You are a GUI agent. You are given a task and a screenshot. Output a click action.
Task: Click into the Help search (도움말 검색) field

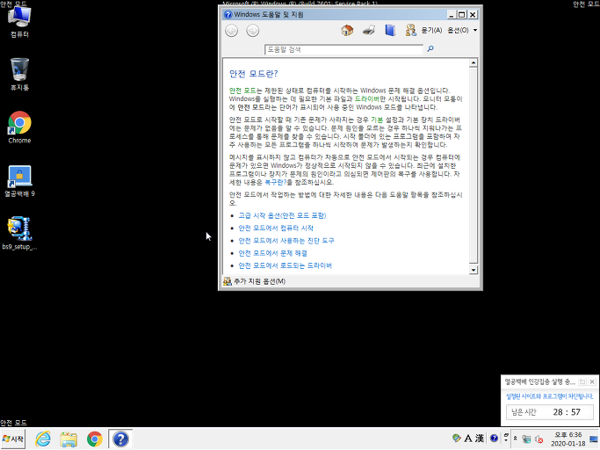pyautogui.click(x=343, y=49)
